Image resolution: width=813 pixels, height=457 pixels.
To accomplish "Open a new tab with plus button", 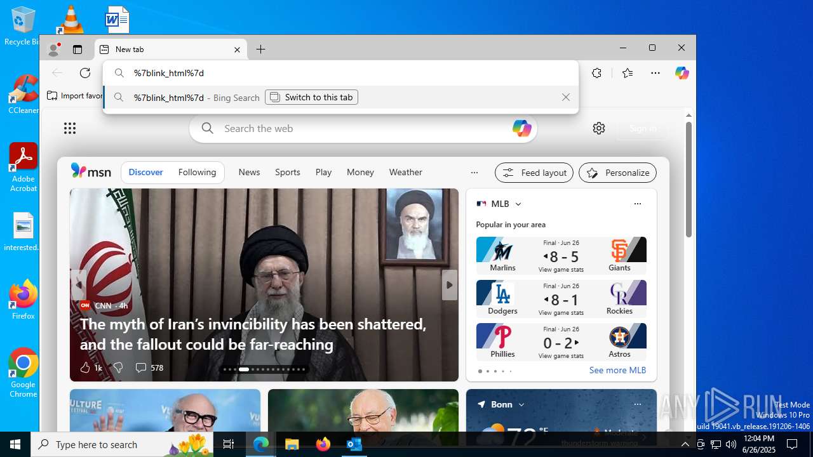I will coord(260,50).
